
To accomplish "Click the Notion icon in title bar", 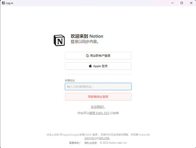I will point(4,3).
